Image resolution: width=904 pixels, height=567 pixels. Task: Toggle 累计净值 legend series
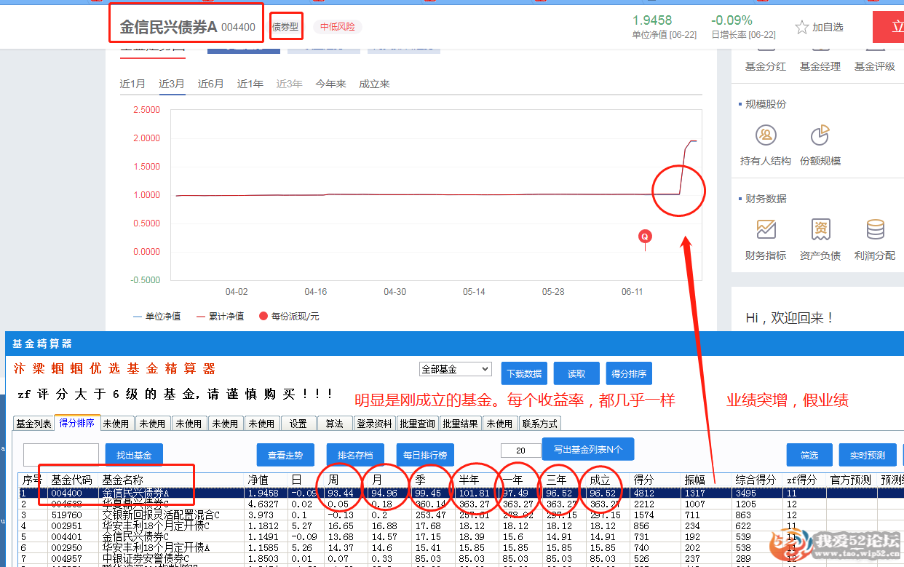[220, 317]
